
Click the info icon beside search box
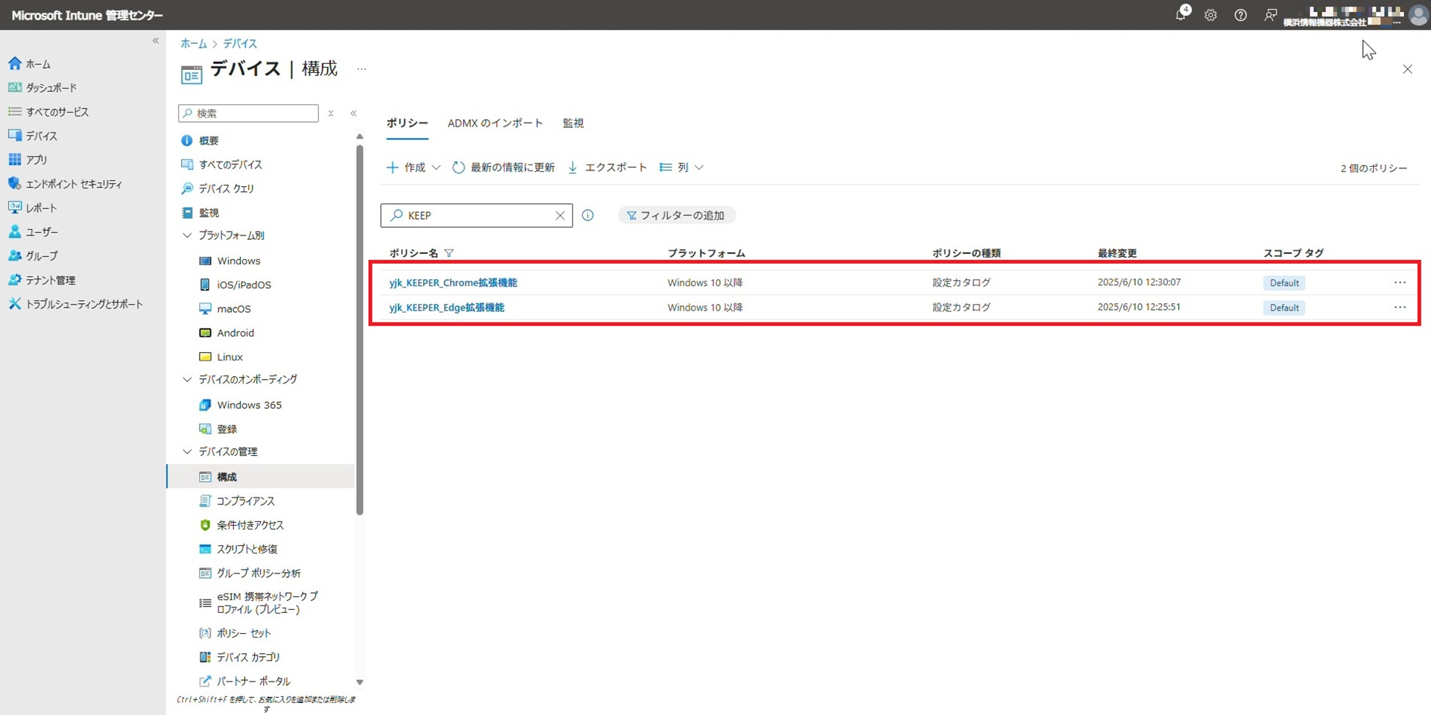coord(587,215)
